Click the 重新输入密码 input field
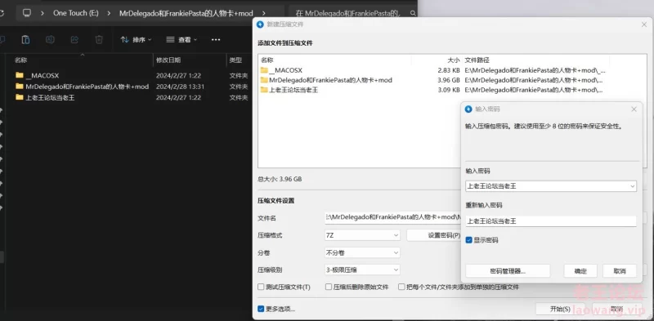This screenshot has width=654, height=321. (x=551, y=221)
